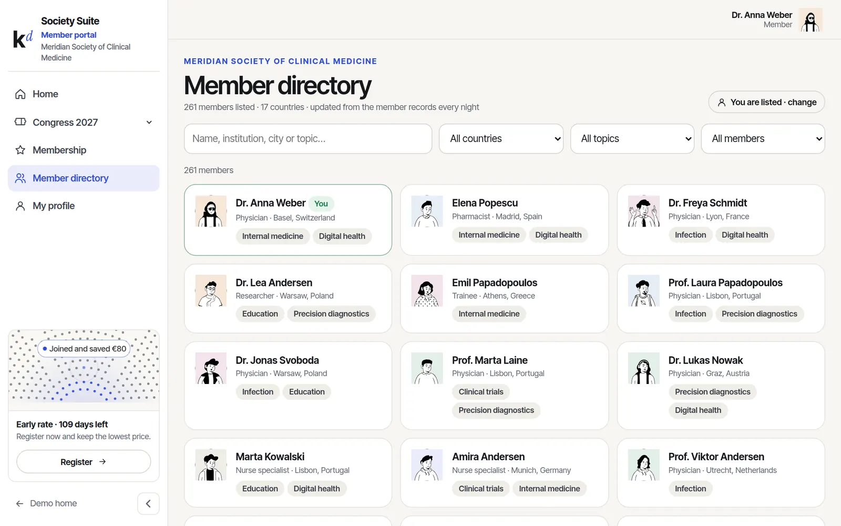Open the All countries dropdown
The width and height of the screenshot is (841, 526).
point(501,139)
